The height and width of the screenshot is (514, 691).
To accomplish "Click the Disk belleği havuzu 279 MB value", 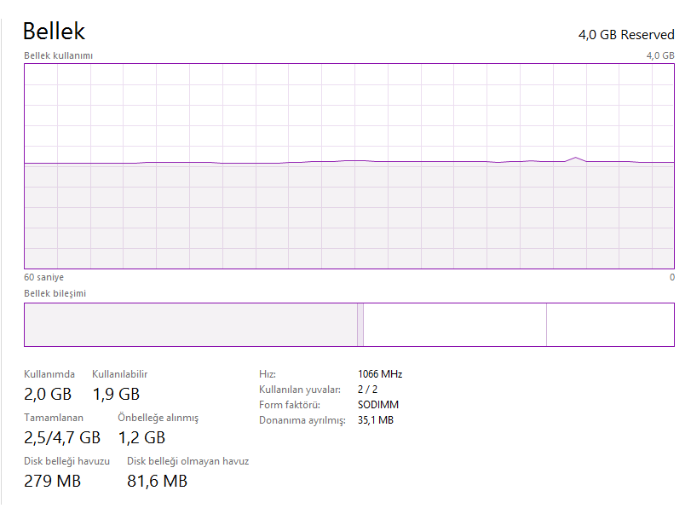I will (x=53, y=482).
